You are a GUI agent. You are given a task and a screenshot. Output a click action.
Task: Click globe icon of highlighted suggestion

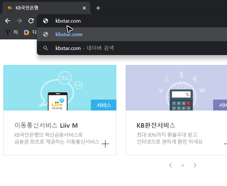(x=46, y=34)
